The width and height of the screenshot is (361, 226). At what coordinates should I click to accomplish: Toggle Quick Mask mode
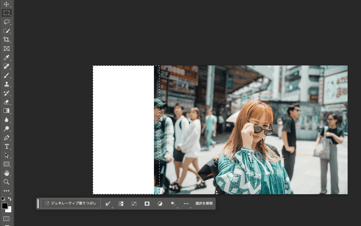pos(6,219)
